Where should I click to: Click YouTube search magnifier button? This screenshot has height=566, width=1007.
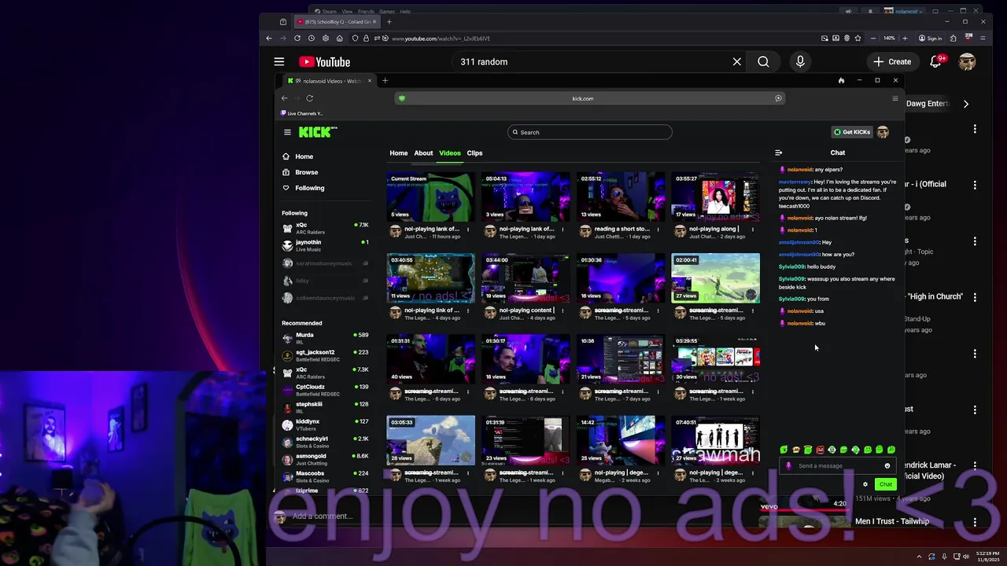[x=763, y=61]
